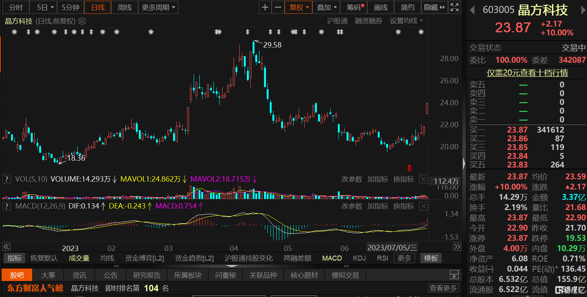This screenshot has width=587, height=297.
Task: Select the 两融差额 indicator
Action: [297, 258]
